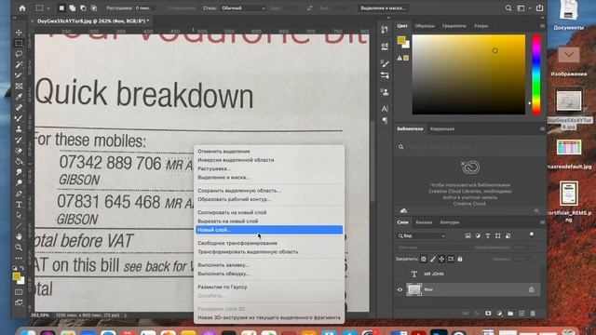Select the Magic Wand tool
Viewport: 596px width, 335px height.
coord(19,64)
